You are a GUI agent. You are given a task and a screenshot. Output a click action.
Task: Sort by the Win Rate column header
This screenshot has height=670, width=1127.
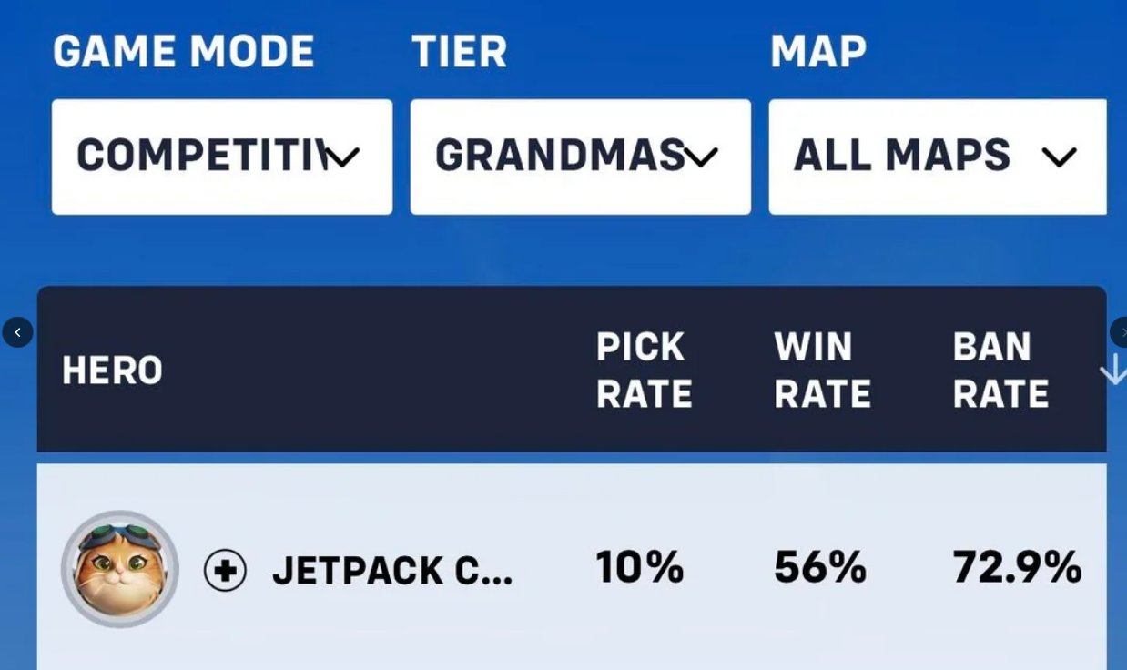pyautogui.click(x=823, y=371)
